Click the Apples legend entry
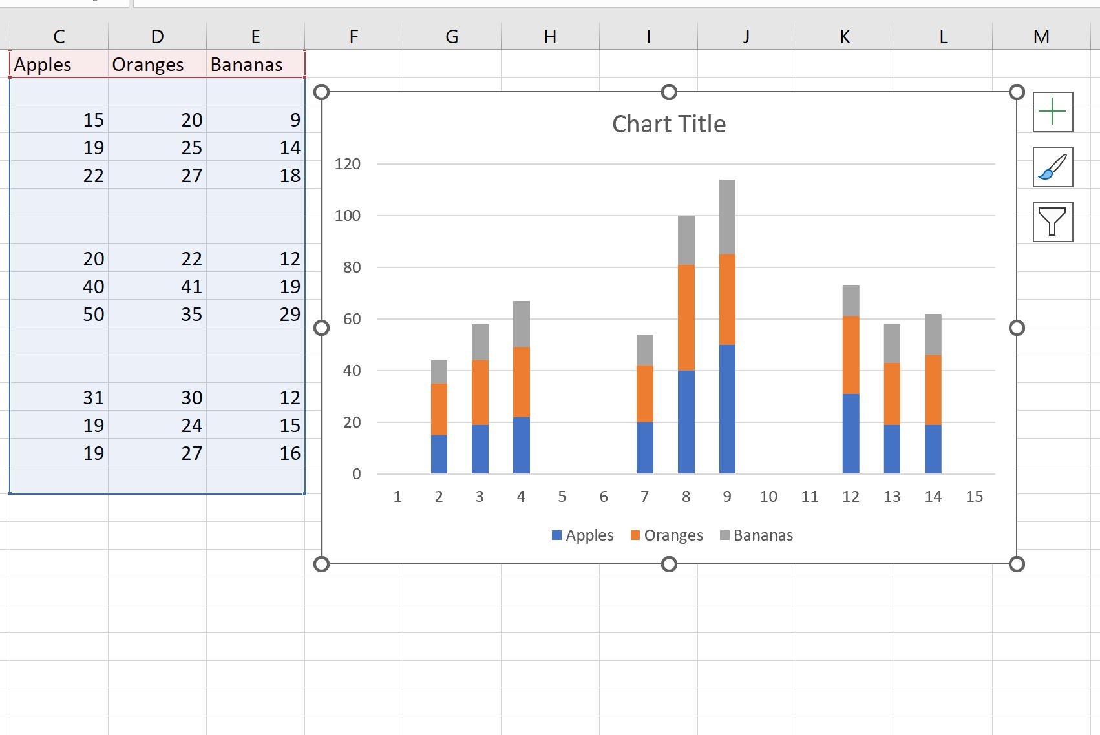The width and height of the screenshot is (1100, 735). [x=589, y=535]
